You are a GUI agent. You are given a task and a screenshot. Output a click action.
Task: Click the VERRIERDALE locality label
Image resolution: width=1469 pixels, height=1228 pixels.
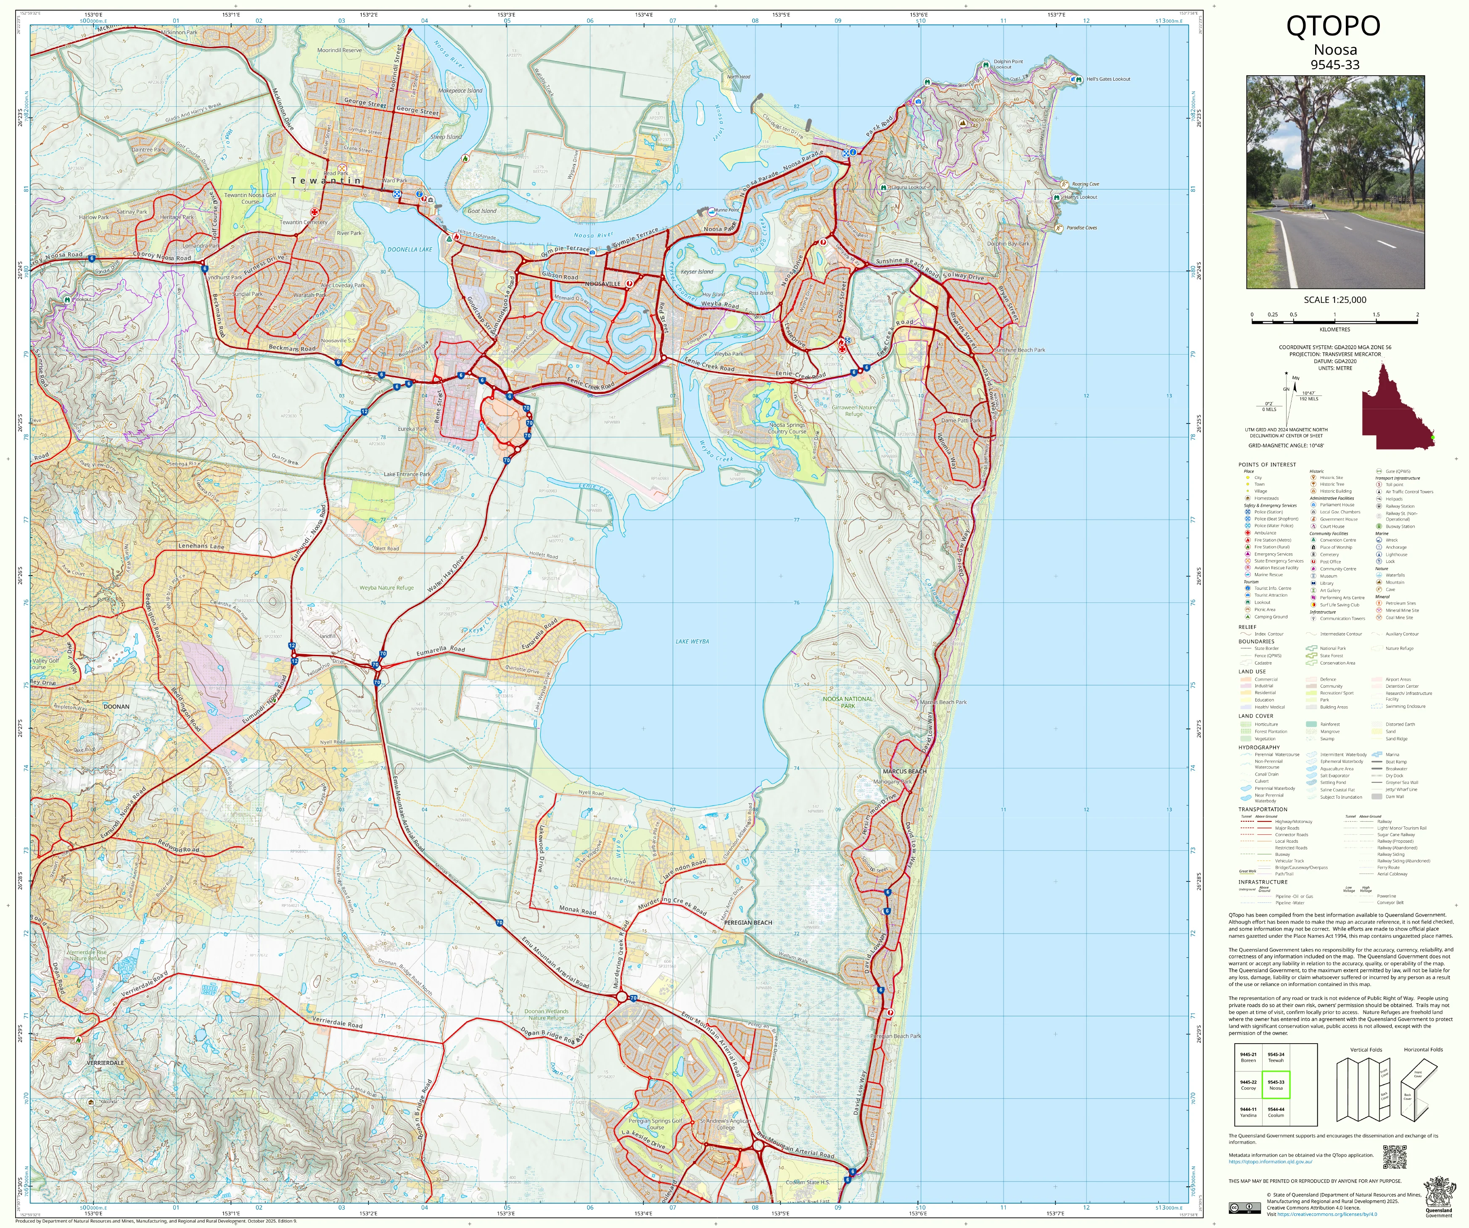(105, 1063)
